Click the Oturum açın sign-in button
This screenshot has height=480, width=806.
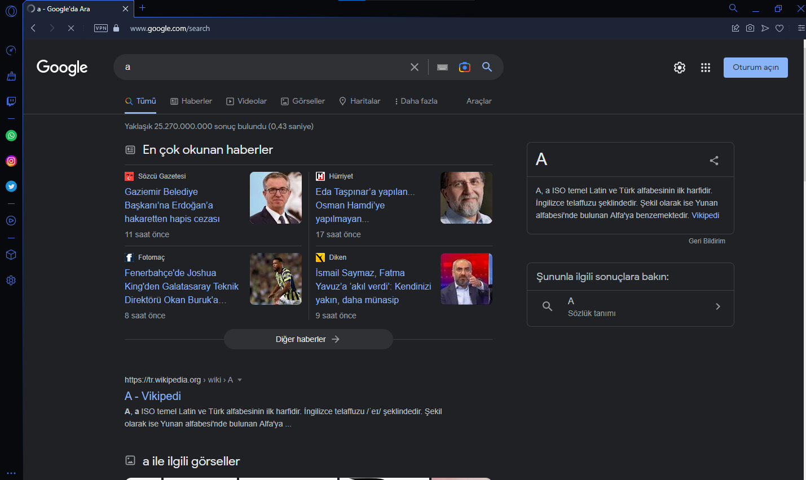pos(756,68)
